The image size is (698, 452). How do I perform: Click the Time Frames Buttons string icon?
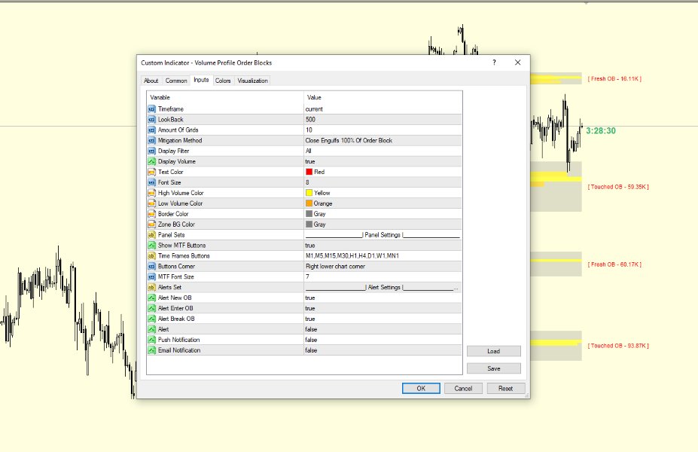[x=152, y=255]
